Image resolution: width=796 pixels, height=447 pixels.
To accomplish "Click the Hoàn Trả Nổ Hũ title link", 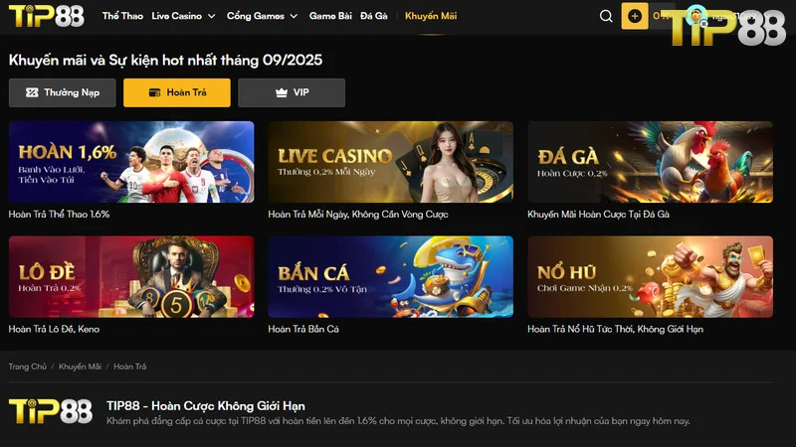I will click(x=615, y=329).
